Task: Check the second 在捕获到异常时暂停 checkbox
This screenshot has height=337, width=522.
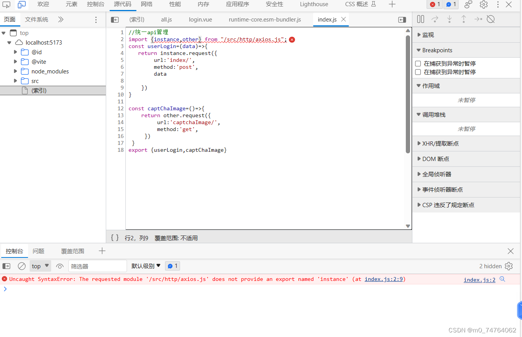Action: point(418,72)
